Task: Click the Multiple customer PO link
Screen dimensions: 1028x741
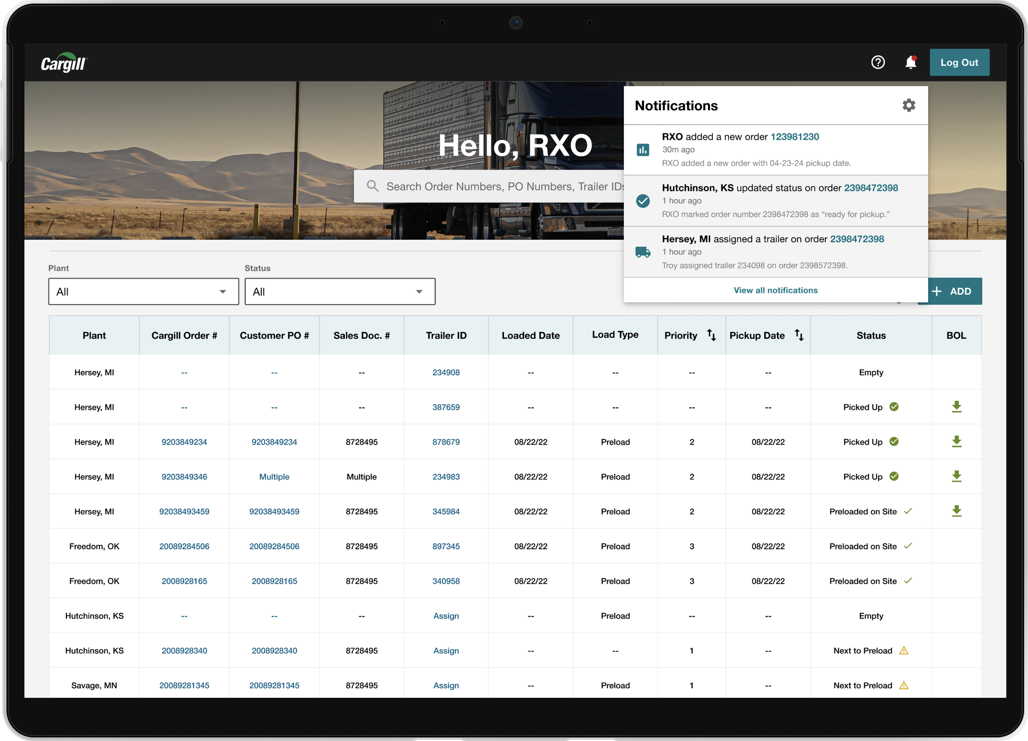Action: 274,477
